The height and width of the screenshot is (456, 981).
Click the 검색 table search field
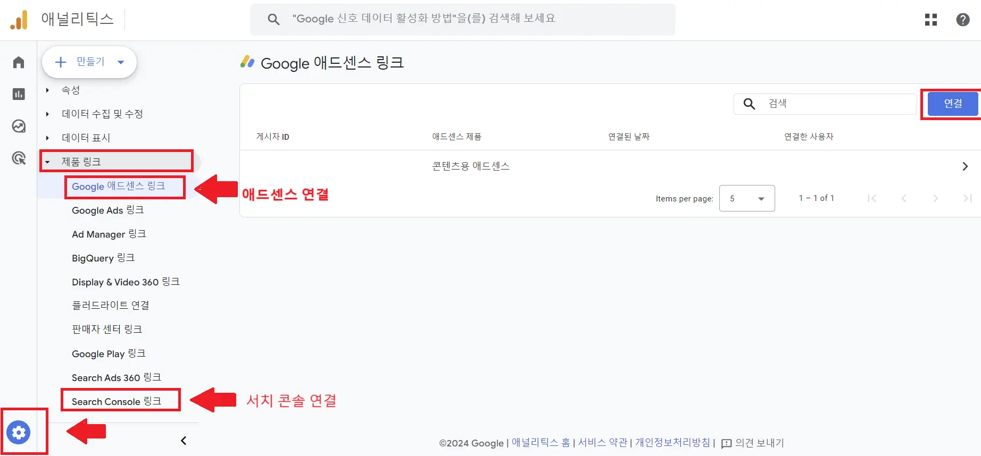(x=825, y=104)
